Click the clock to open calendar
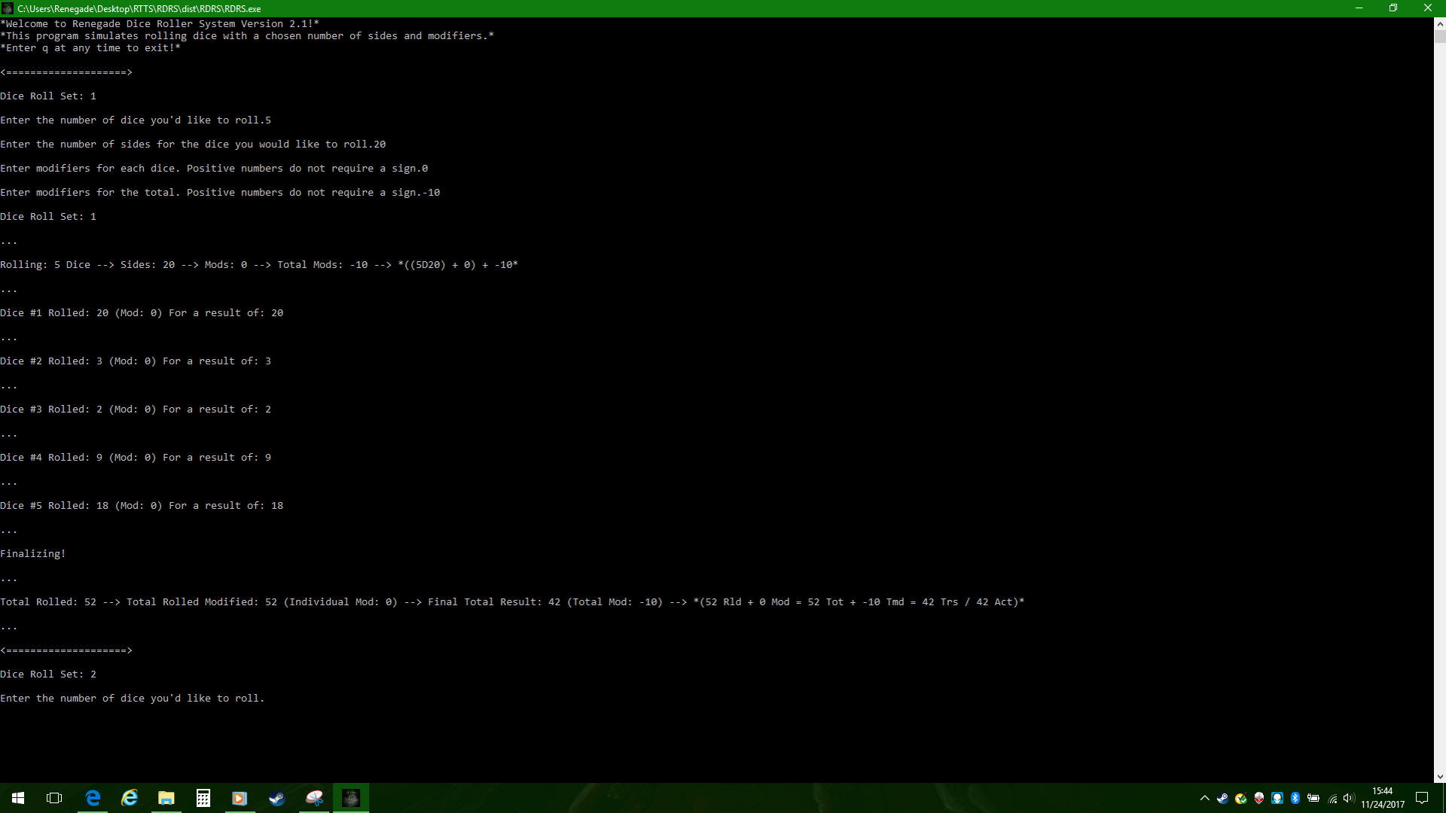The height and width of the screenshot is (813, 1446). point(1383,798)
